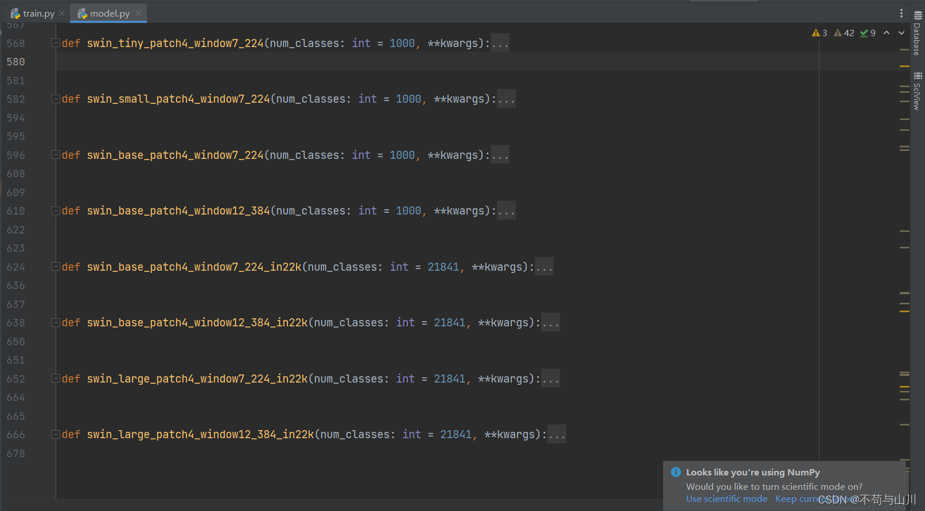Screen dimensions: 925x511
Task: Expand swin_large_patch4_window12_384_in22k function fold
Action: (x=56, y=434)
